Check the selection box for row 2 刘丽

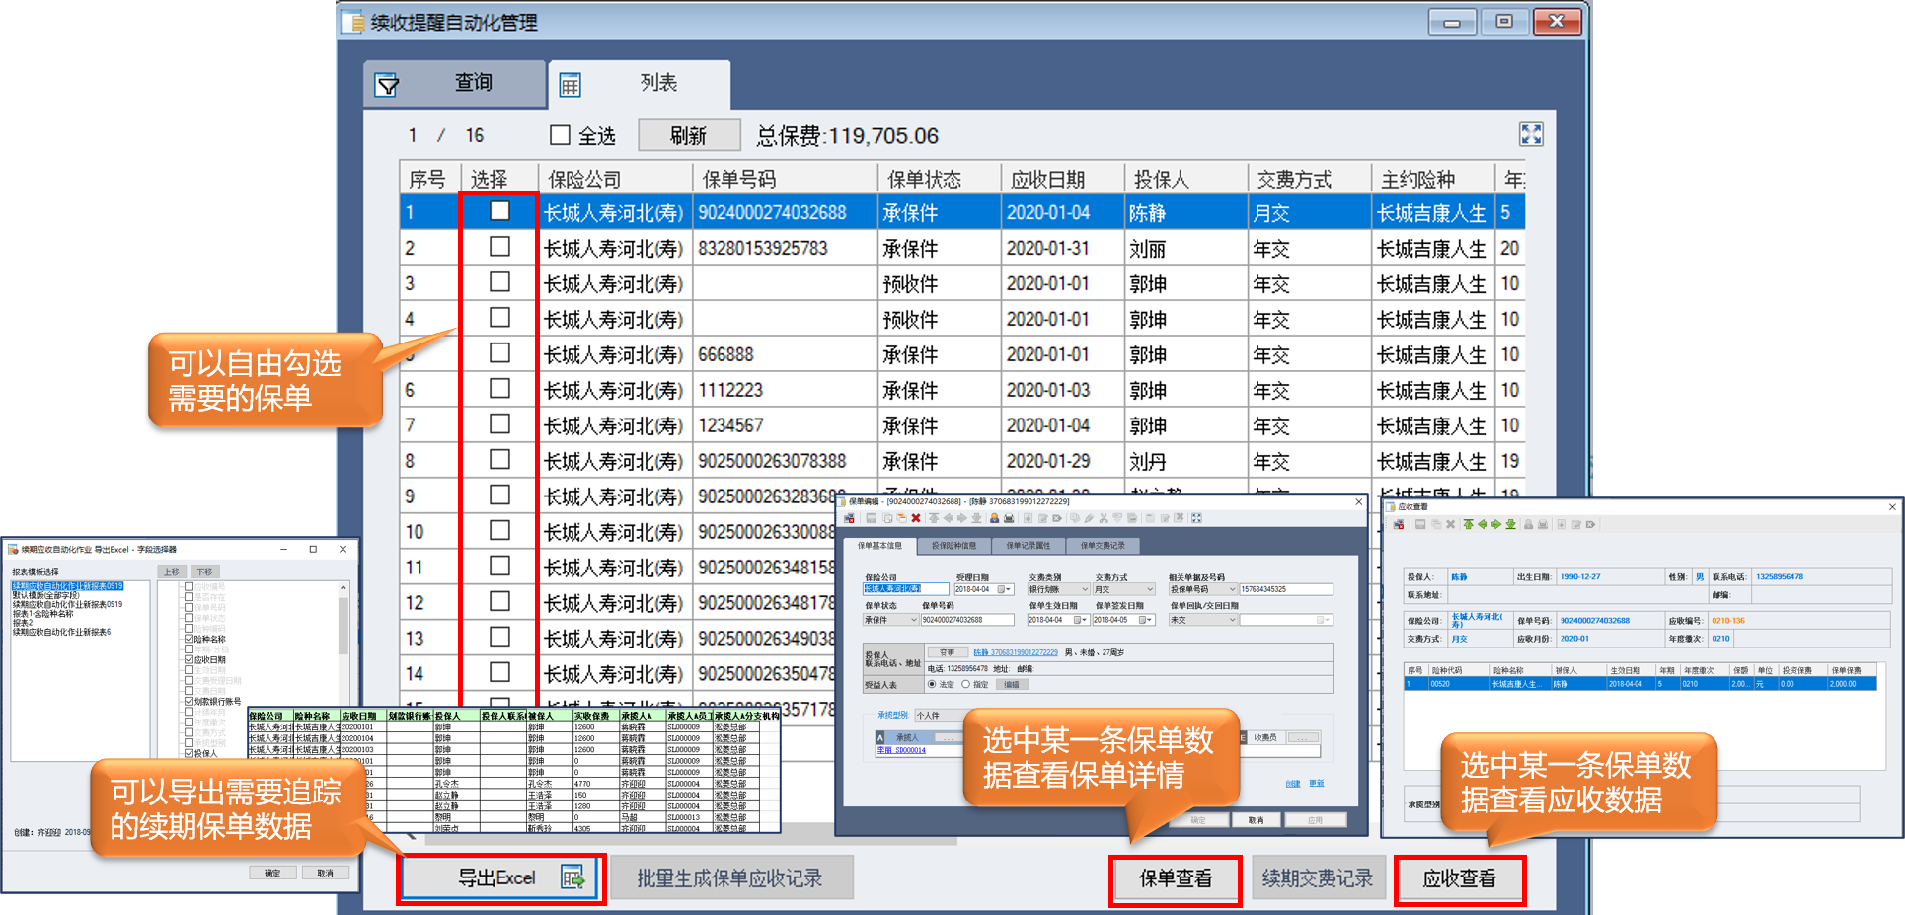click(x=499, y=247)
